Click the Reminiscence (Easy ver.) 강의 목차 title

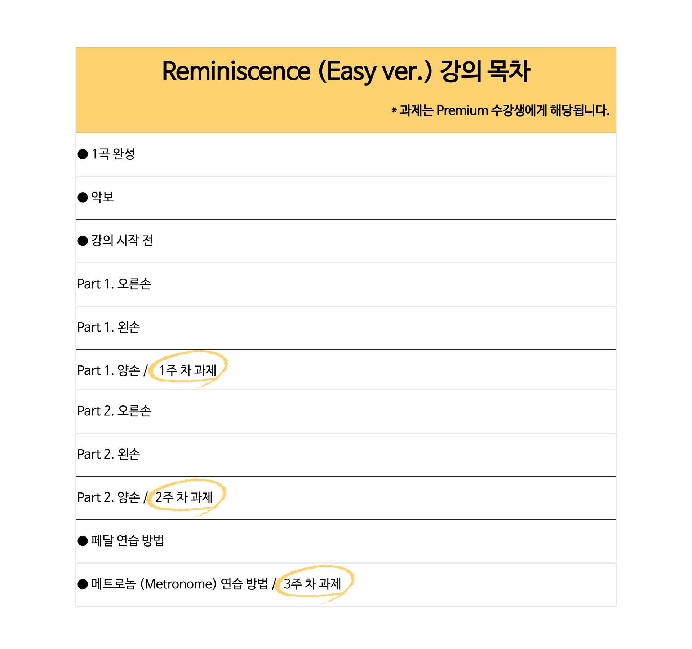(x=346, y=71)
